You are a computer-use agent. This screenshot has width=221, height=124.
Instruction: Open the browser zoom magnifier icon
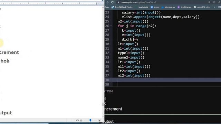[210, 2]
